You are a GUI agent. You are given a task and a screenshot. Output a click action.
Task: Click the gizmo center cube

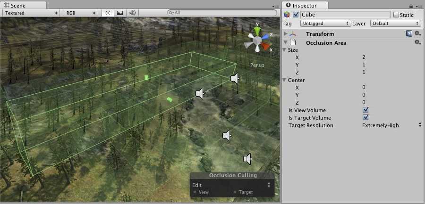(x=257, y=41)
